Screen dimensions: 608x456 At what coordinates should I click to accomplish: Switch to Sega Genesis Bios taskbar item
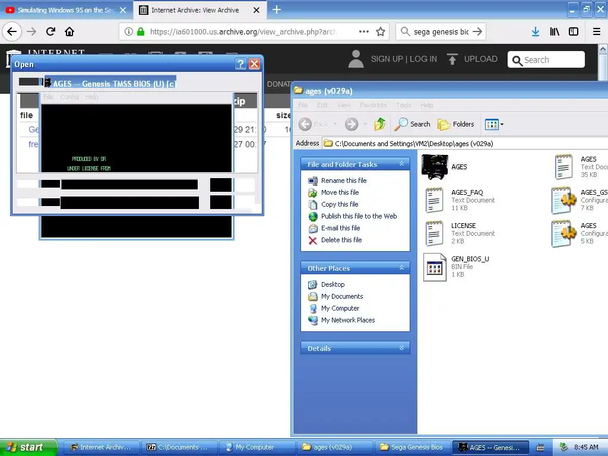(x=412, y=447)
